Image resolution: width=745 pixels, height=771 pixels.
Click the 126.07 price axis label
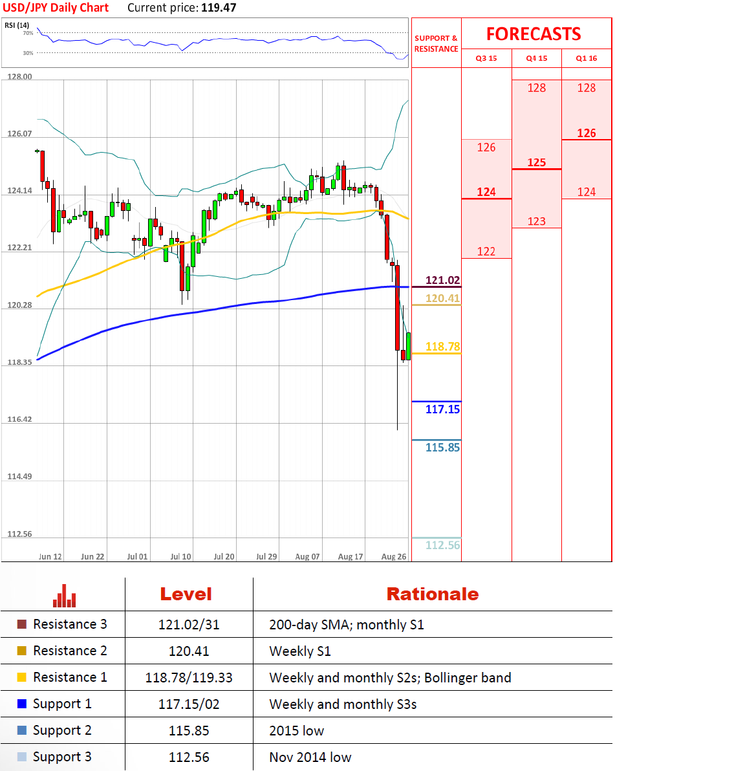(x=19, y=134)
